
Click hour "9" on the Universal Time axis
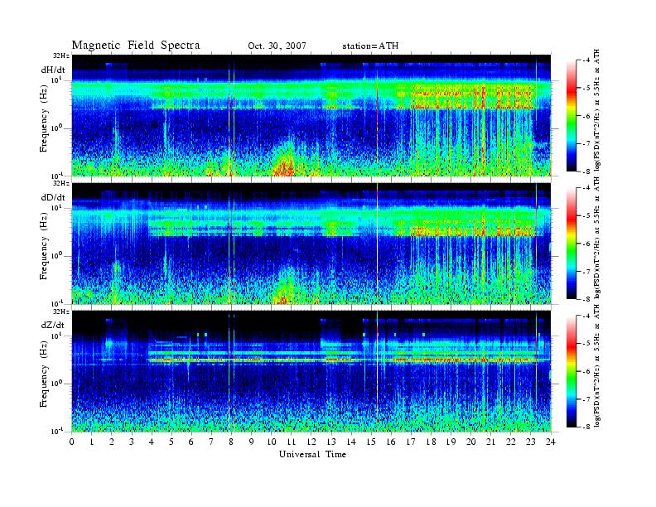(x=252, y=442)
